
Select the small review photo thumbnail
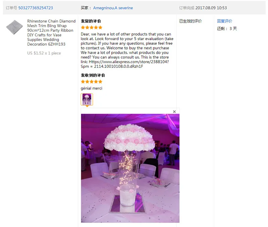(x=87, y=99)
